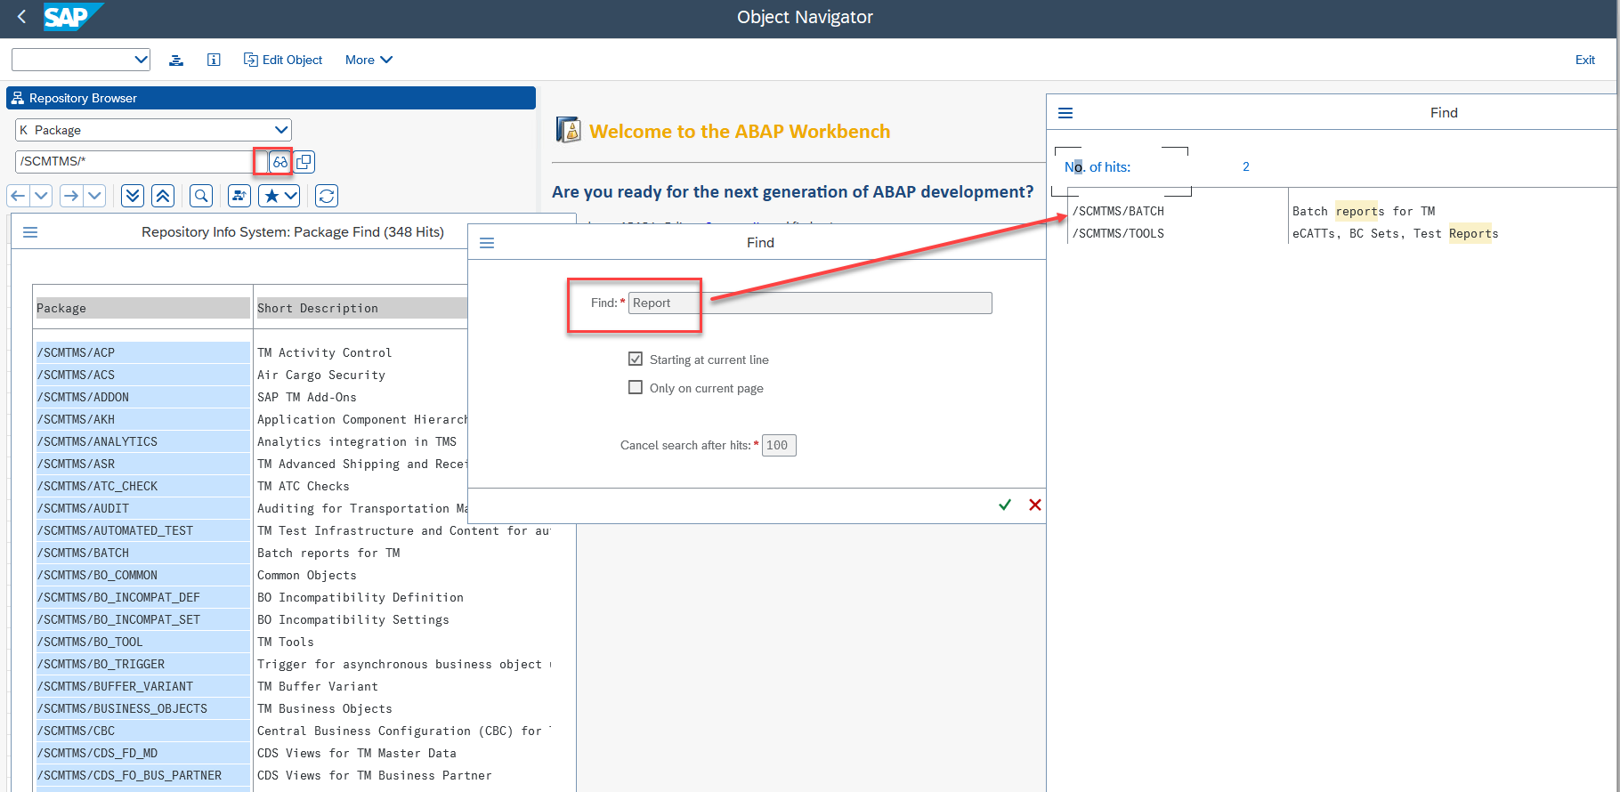1620x792 pixels.
Task: Cancel the Find dialog with the red X
Action: (1035, 505)
